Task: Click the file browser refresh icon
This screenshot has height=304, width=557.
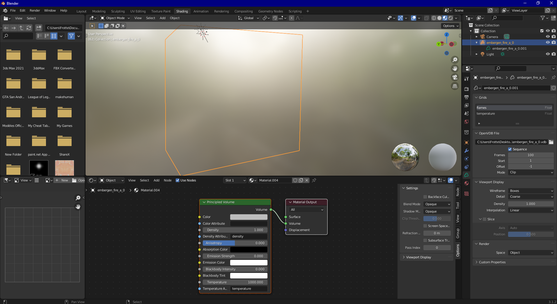Action: 29,28
